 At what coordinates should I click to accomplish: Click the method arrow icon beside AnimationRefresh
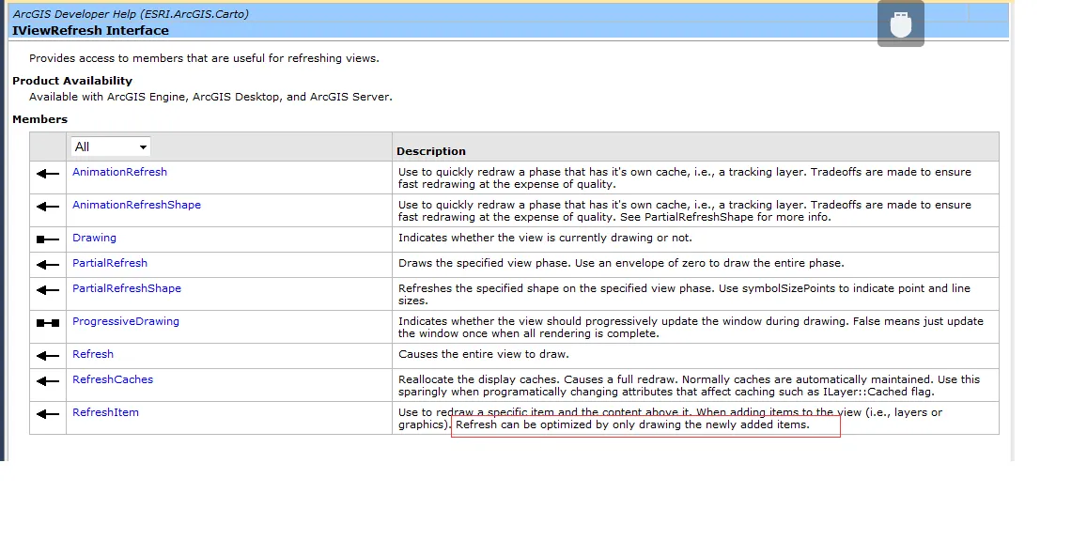coord(48,174)
